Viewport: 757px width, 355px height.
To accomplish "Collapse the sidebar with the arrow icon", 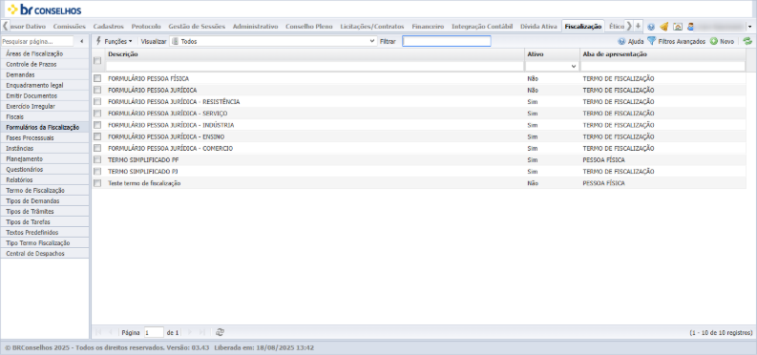I will tap(81, 41).
